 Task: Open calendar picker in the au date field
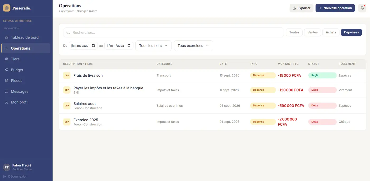pos(129,46)
